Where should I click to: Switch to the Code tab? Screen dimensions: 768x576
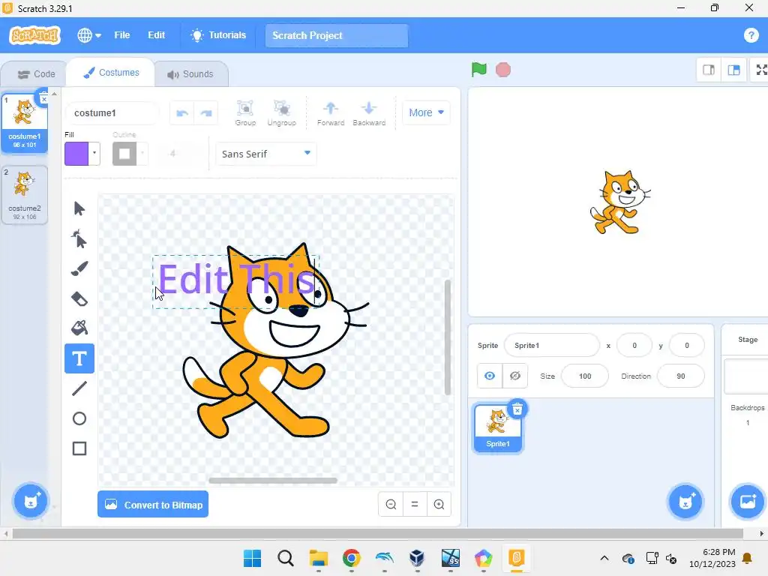36,74
